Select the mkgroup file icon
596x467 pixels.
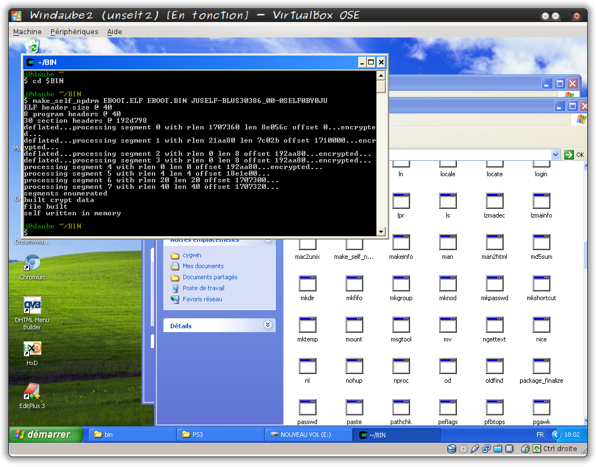[401, 284]
